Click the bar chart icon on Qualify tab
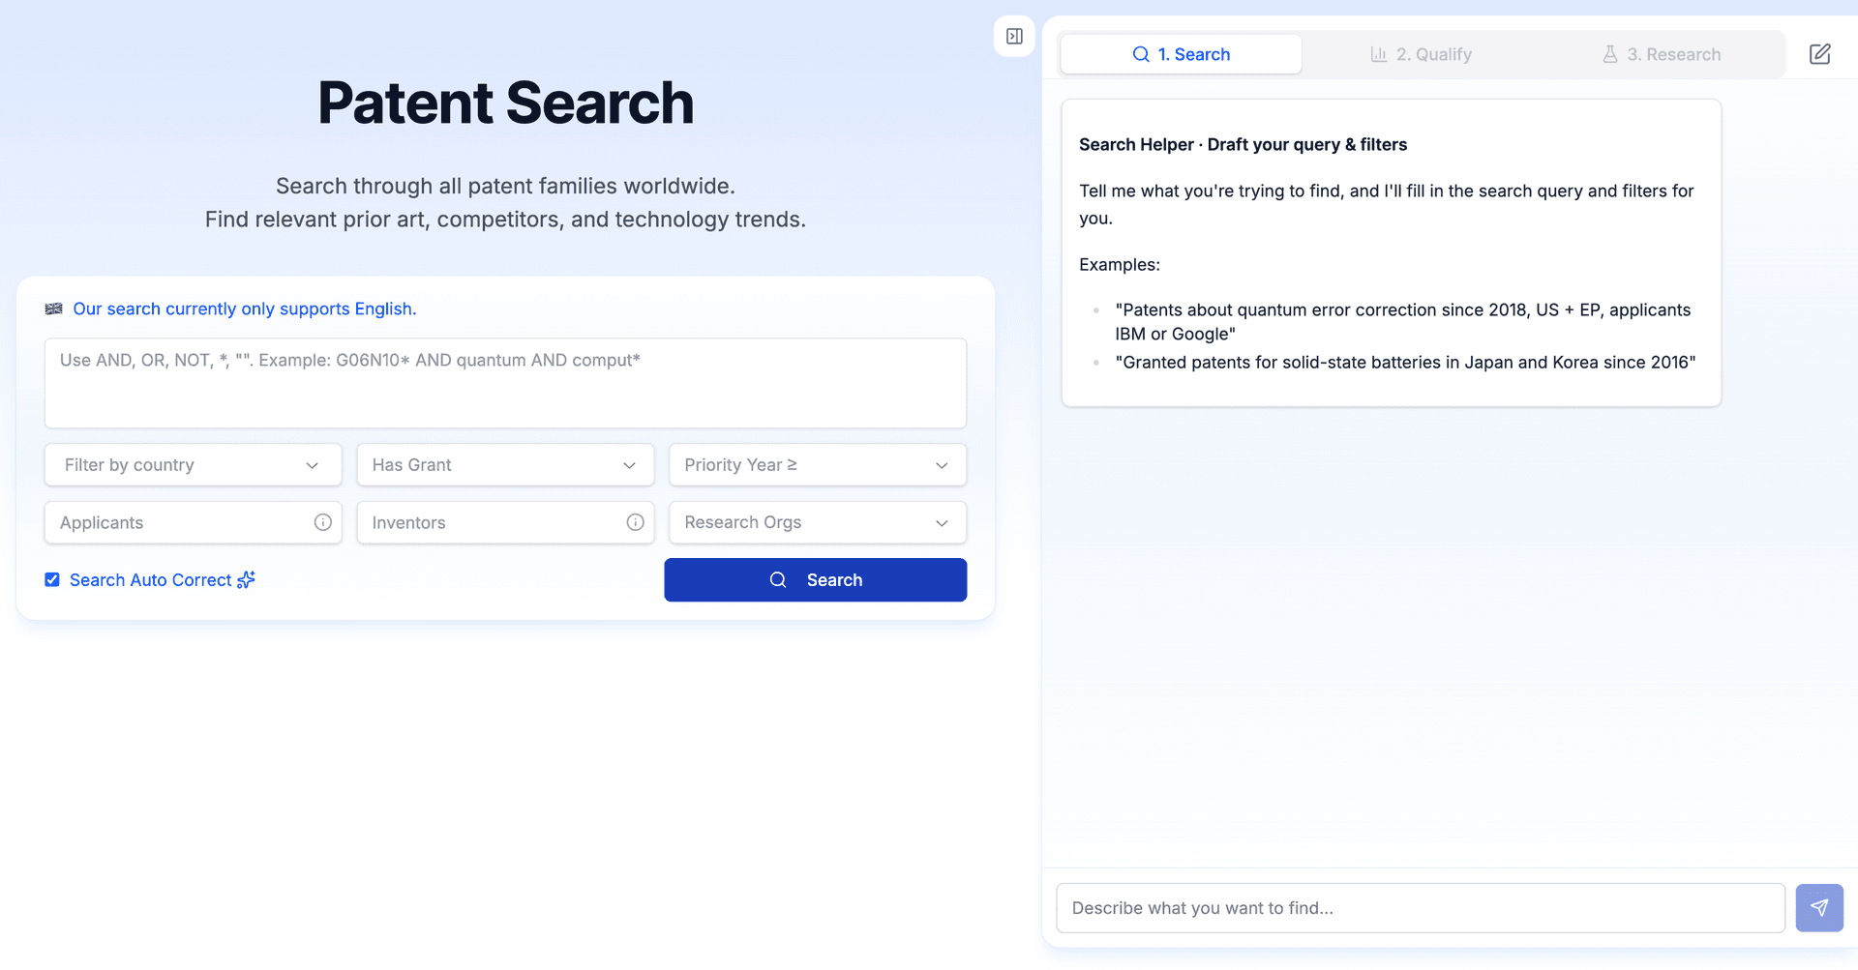Screen dimensions: 1858x970 (x=1379, y=54)
